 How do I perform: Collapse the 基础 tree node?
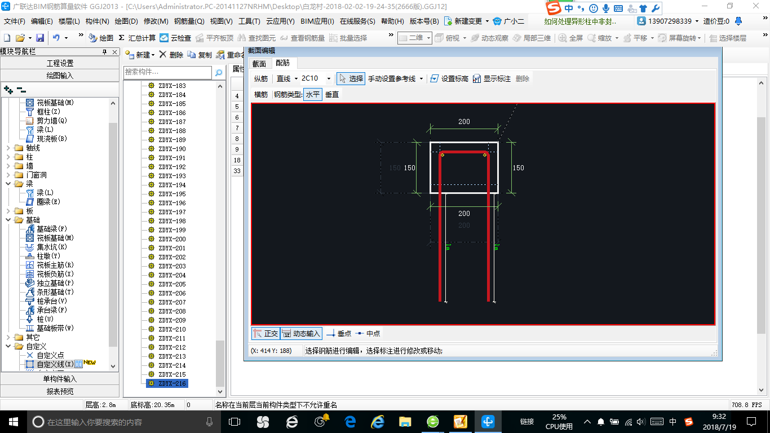[x=8, y=220]
